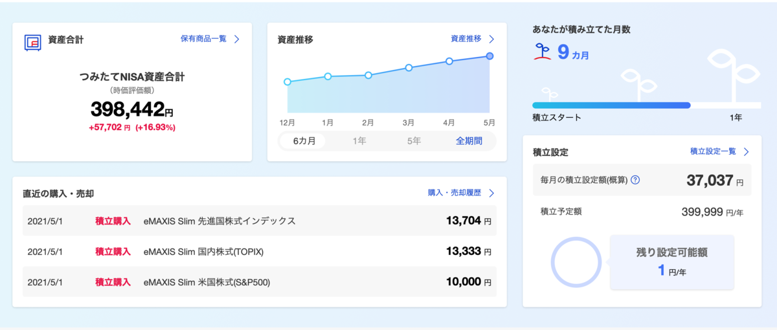Screen dimensions: 777x330
Task: Open 購入・売却履歴 link
Action: point(455,193)
